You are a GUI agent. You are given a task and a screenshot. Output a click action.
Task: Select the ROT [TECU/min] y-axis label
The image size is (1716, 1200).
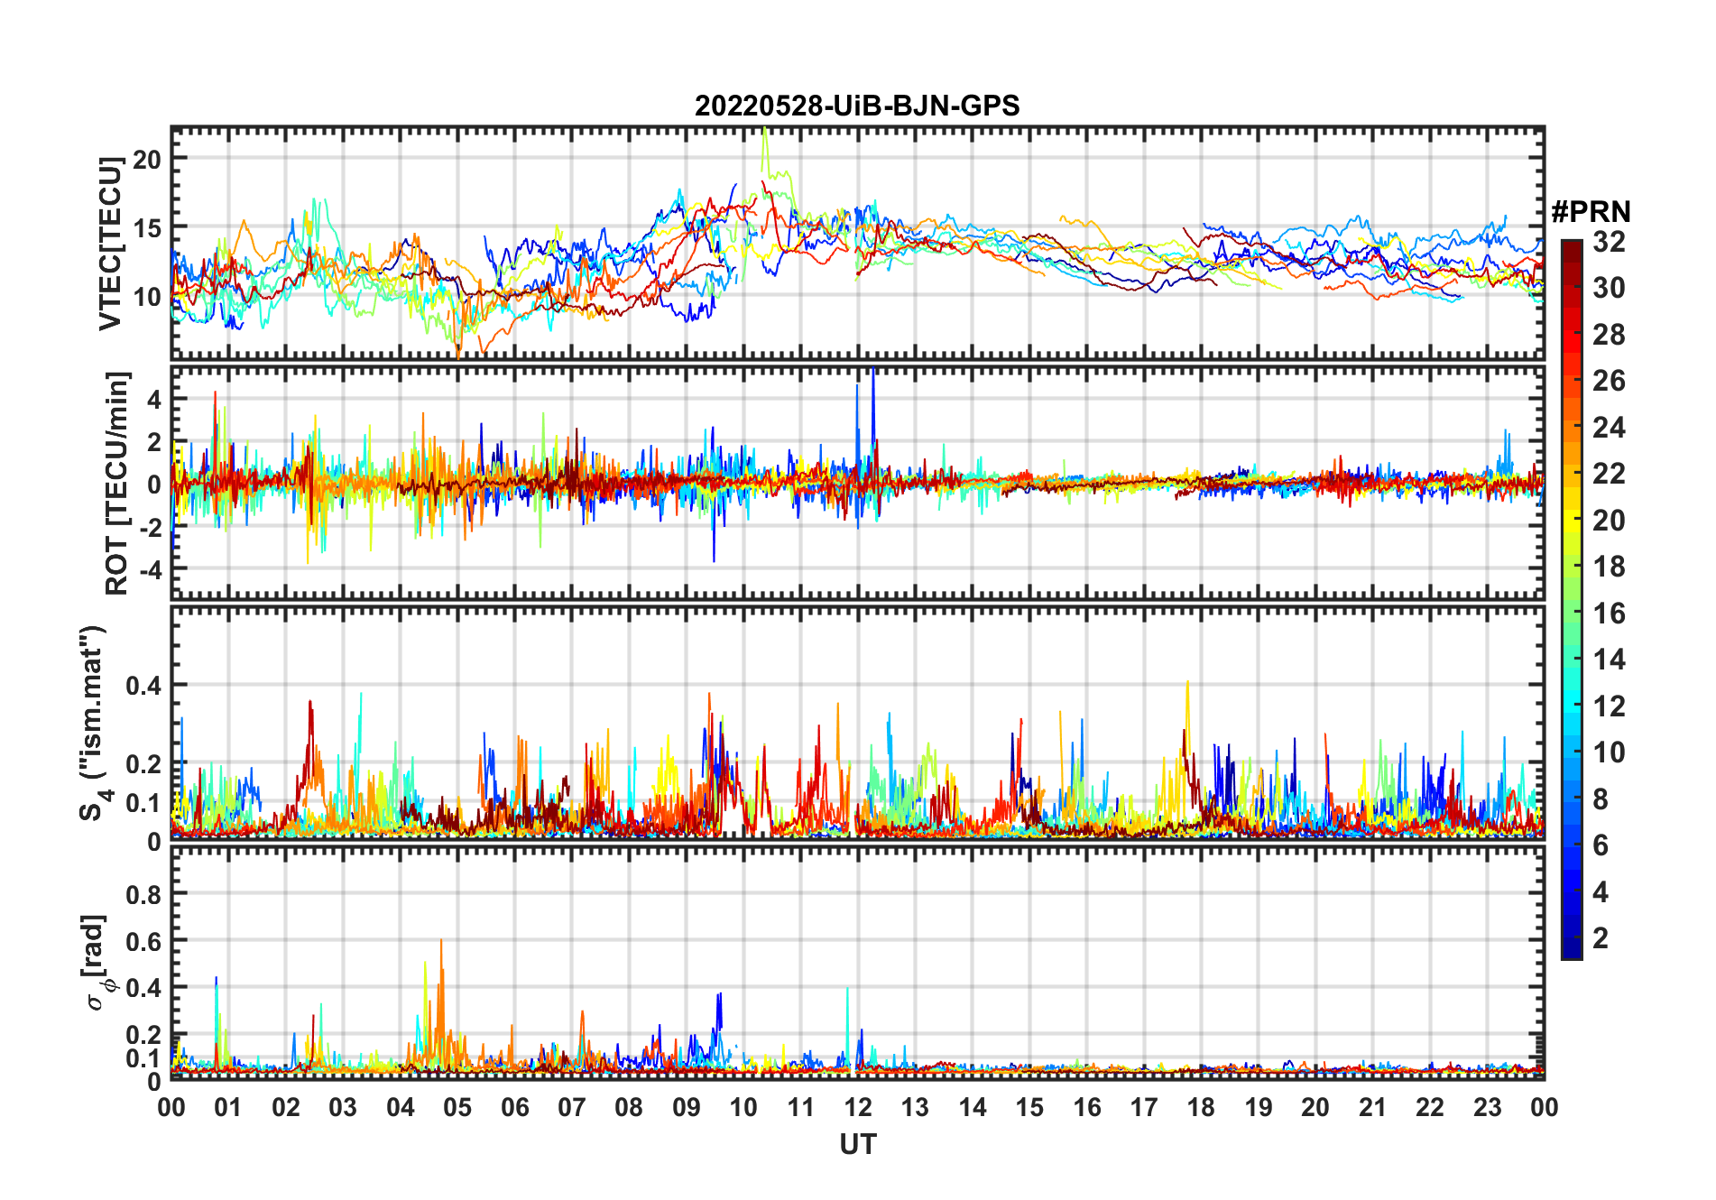pyautogui.click(x=116, y=483)
